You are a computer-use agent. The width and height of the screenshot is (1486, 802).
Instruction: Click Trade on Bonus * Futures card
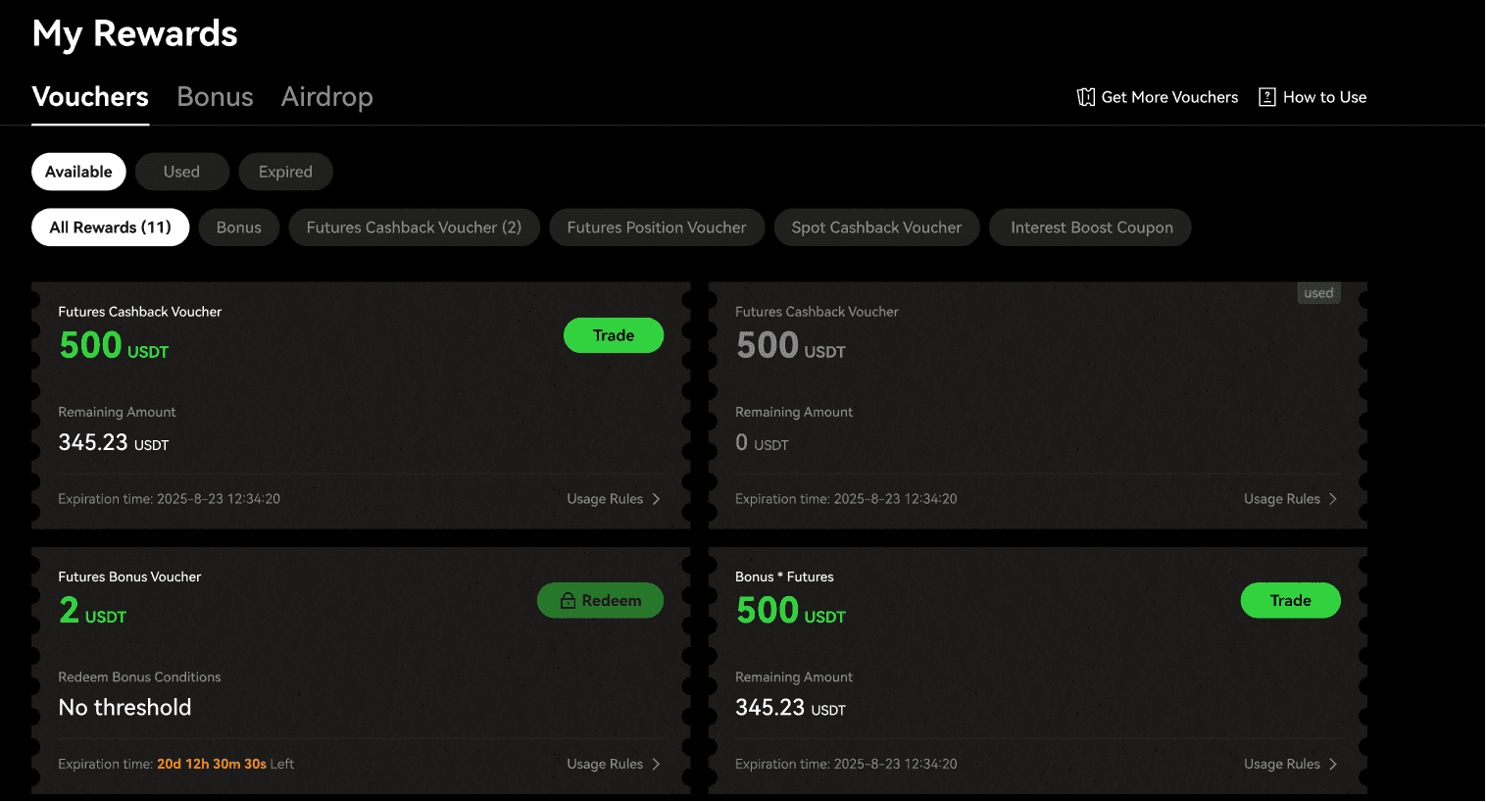pyautogui.click(x=1290, y=601)
